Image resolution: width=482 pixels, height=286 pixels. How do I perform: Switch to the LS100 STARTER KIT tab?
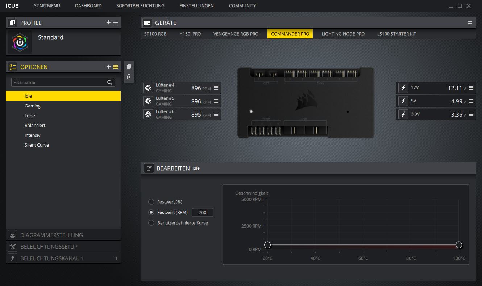pyautogui.click(x=396, y=34)
